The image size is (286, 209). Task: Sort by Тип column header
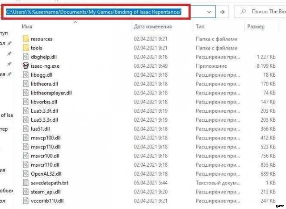pyautogui.click(x=200, y=27)
